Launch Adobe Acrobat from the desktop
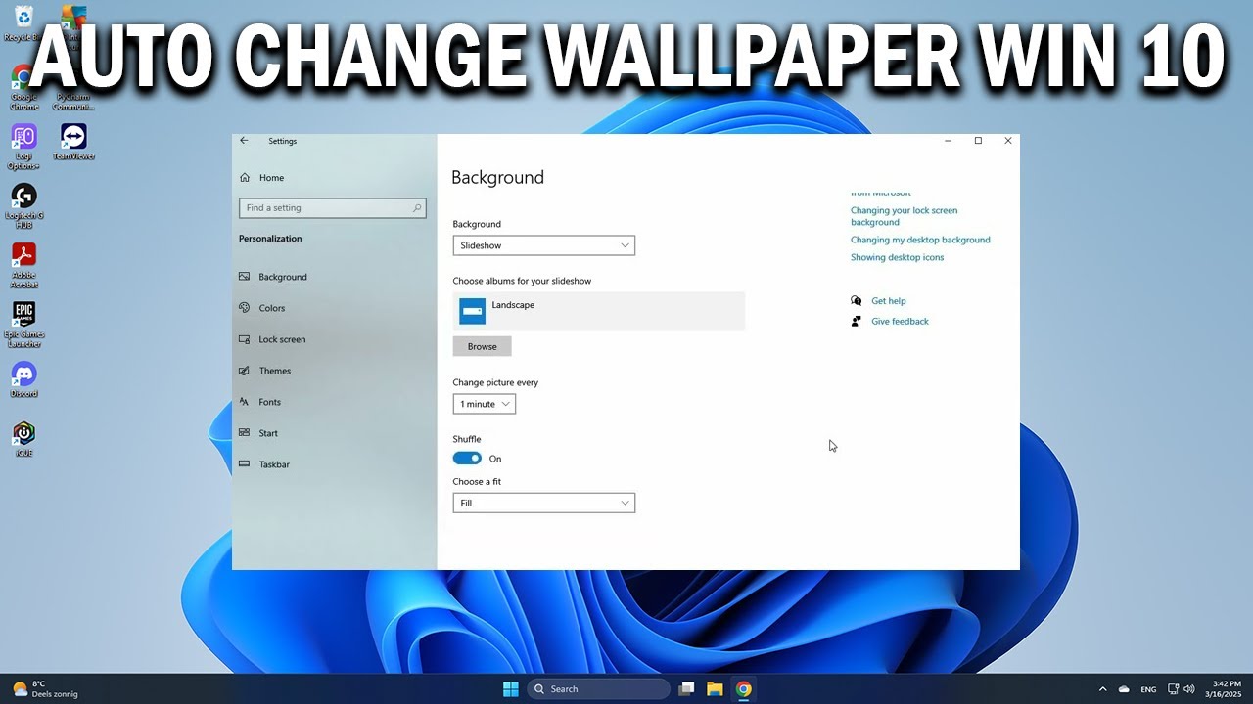 pos(23,265)
